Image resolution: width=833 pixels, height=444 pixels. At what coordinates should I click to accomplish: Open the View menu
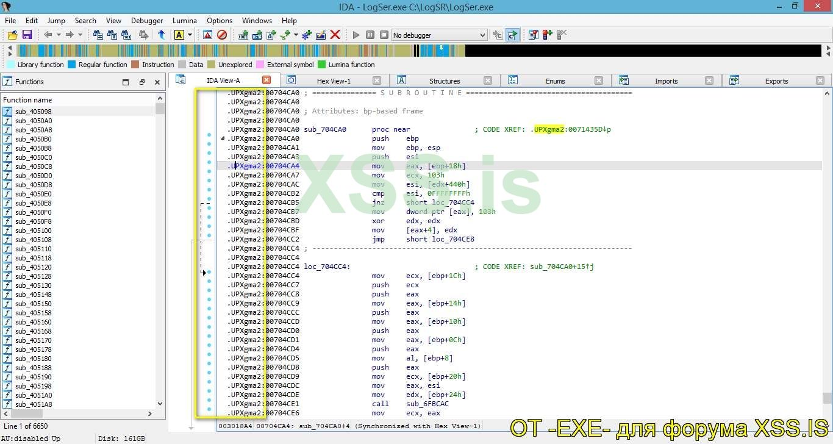[113, 20]
